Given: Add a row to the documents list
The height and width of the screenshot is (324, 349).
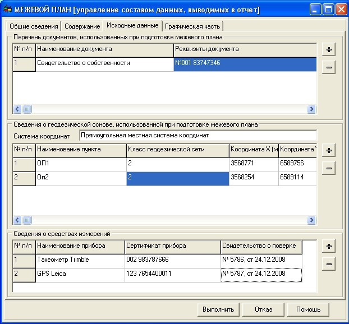Looking at the screenshot, I should [x=329, y=49].
